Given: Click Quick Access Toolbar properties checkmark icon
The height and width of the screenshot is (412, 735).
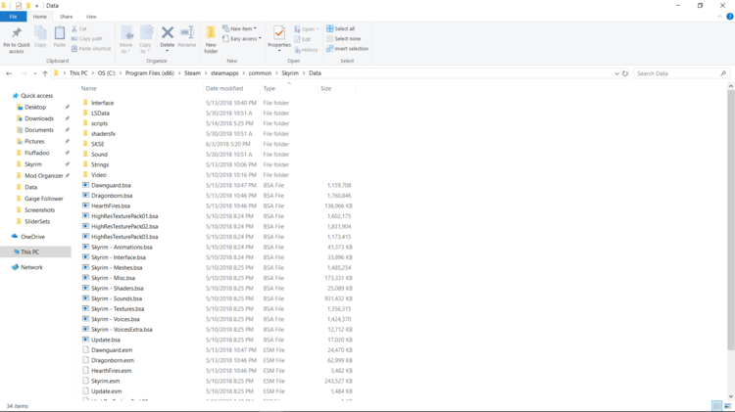Looking at the screenshot, I should point(19,6).
